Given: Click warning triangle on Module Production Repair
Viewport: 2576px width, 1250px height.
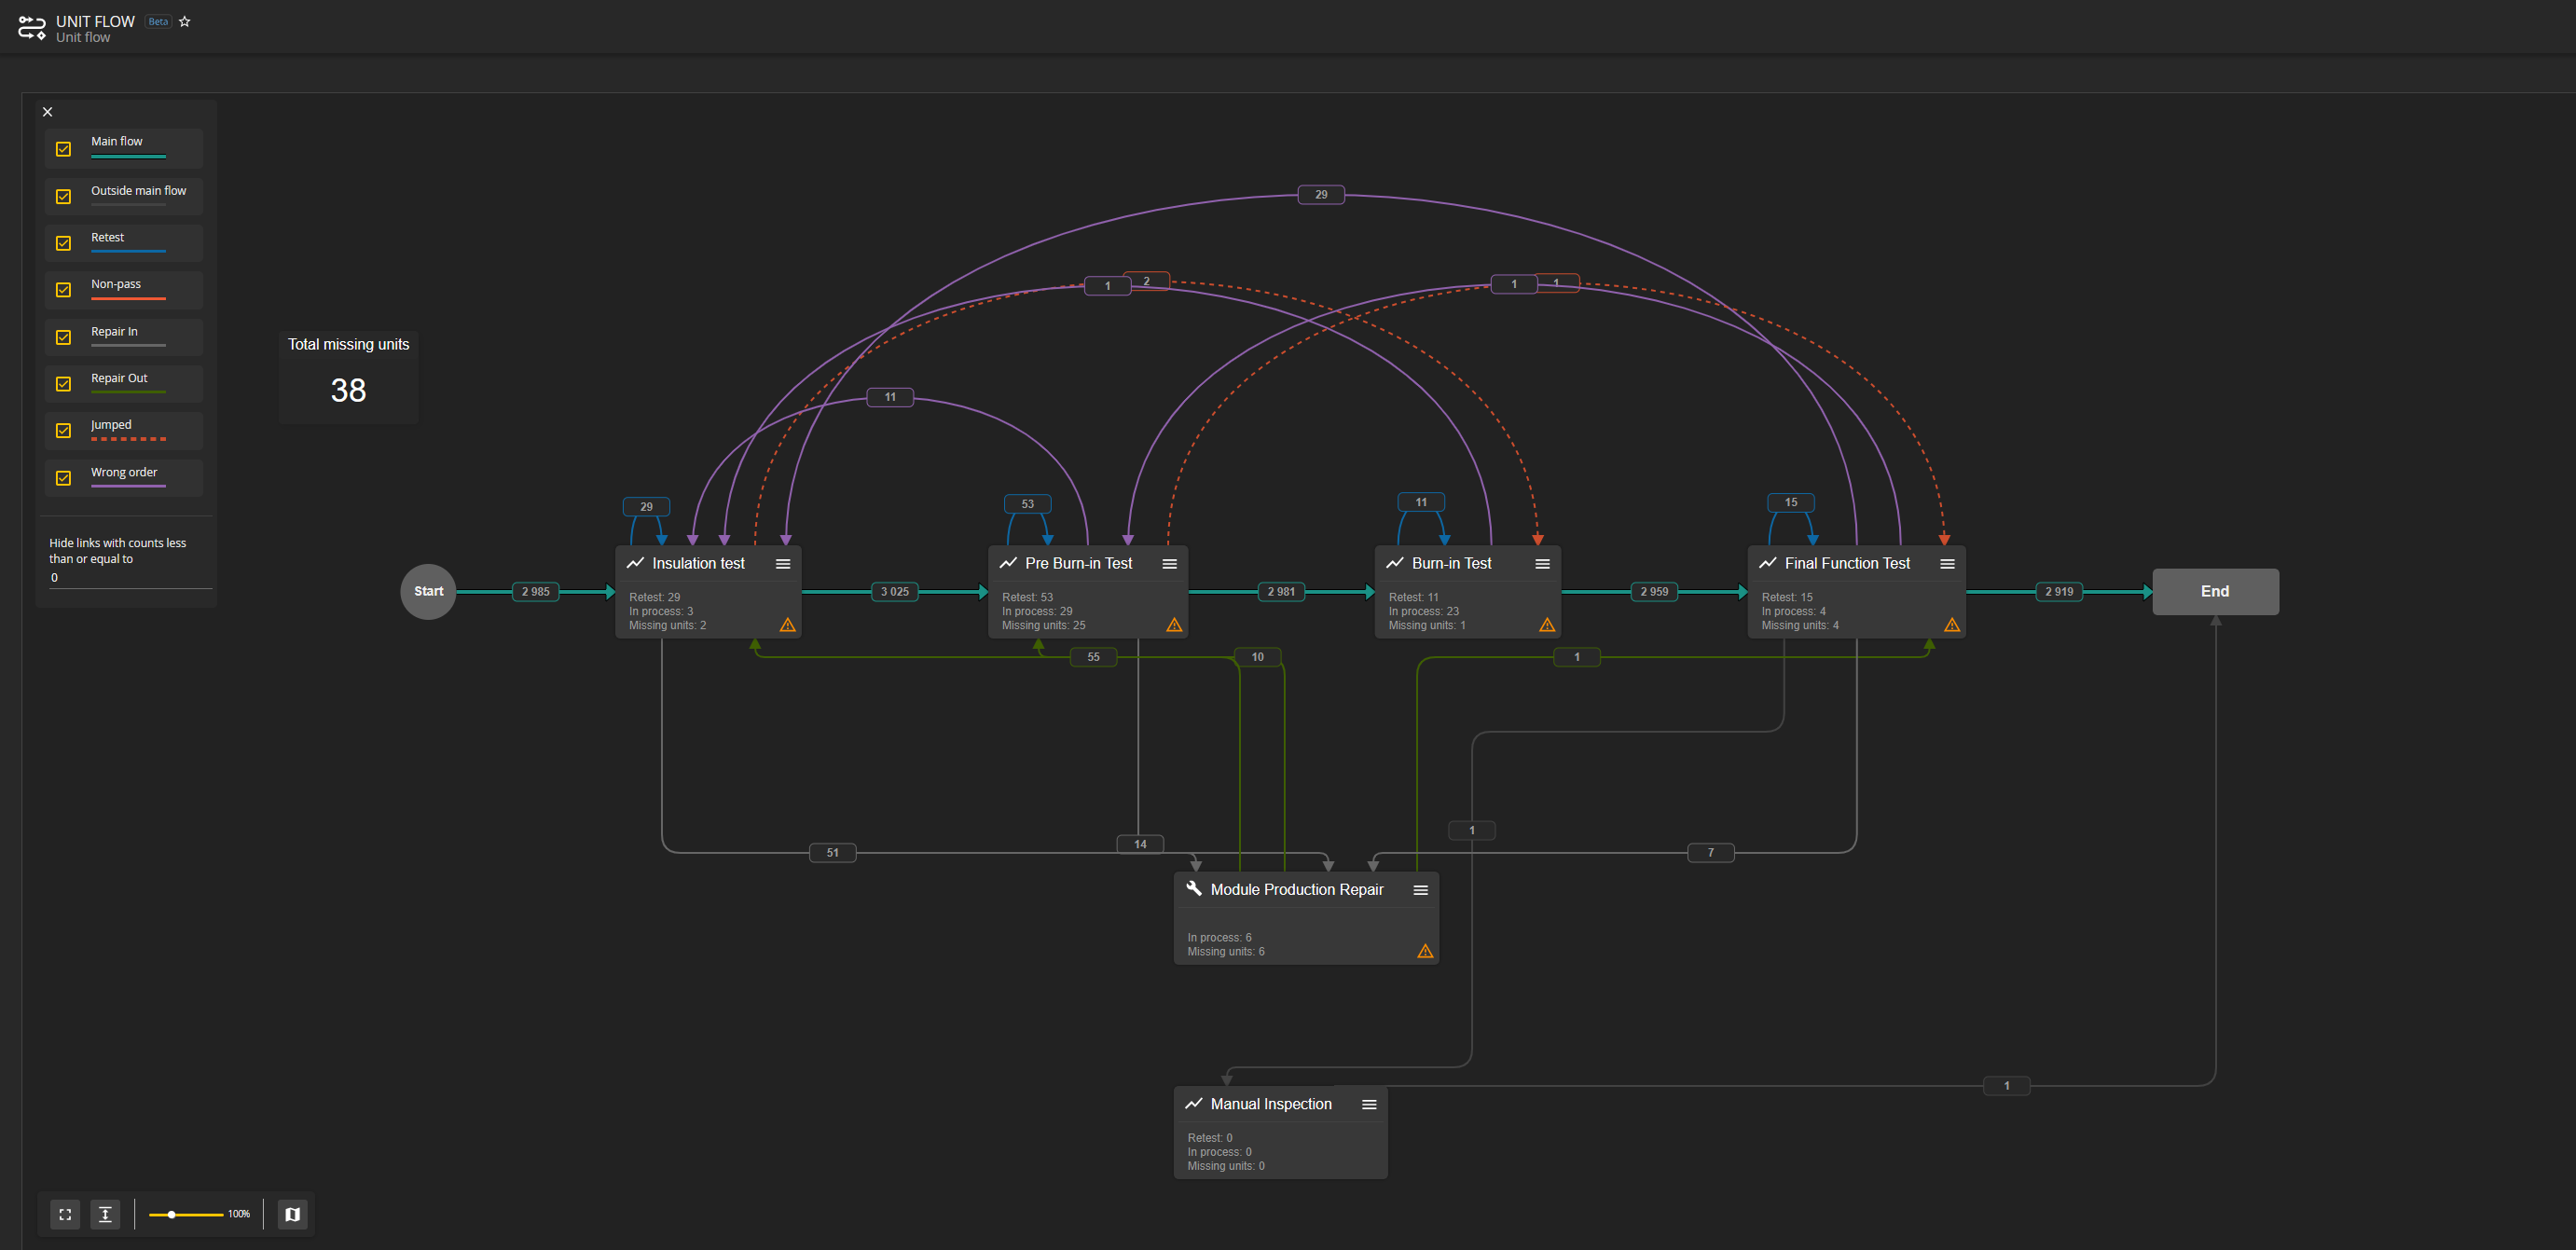Looking at the screenshot, I should [1425, 951].
